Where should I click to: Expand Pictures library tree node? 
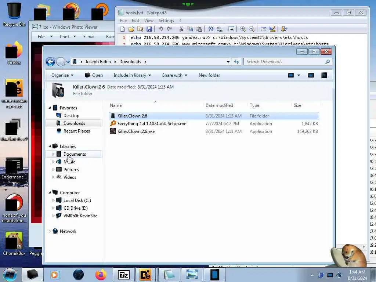click(x=54, y=170)
